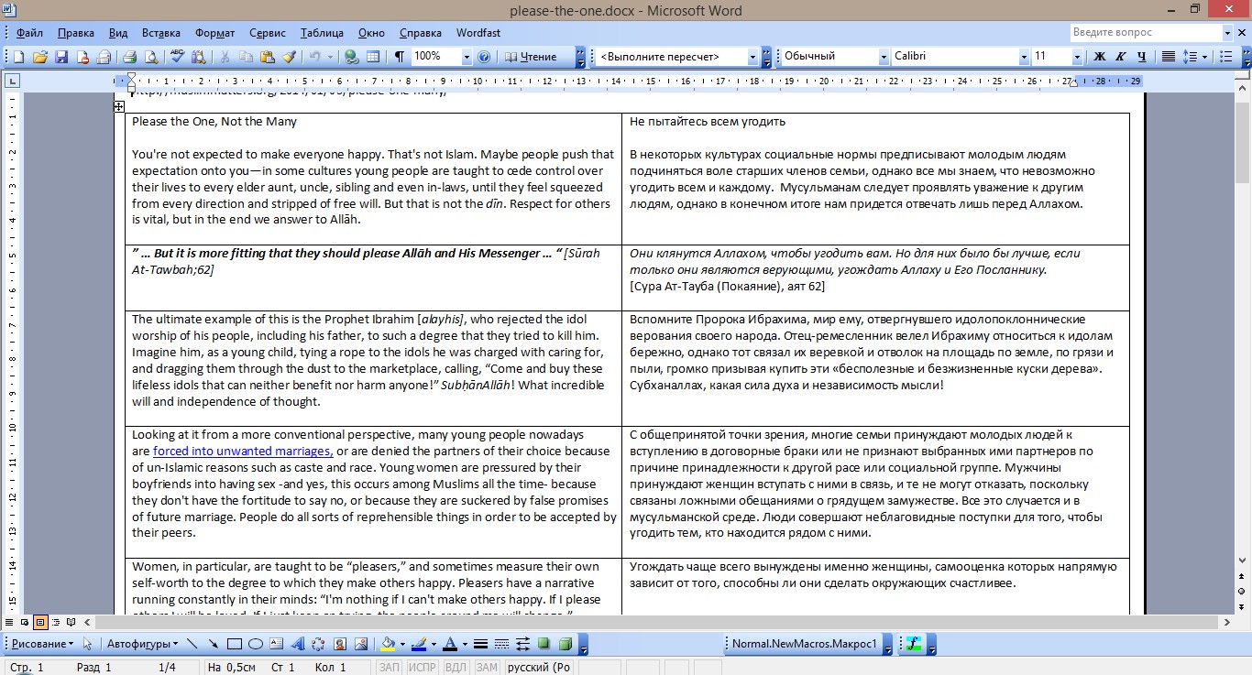Run the Normal.NewMacros.Макрос1 macro button
1252x675 pixels.
point(804,644)
